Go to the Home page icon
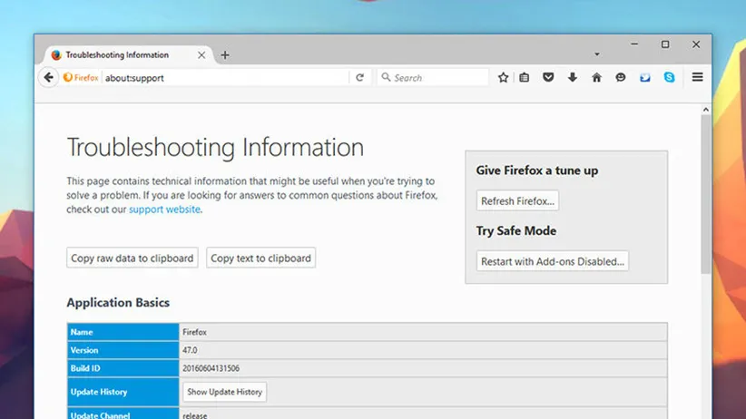Image resolution: width=746 pixels, height=419 pixels. 596,78
